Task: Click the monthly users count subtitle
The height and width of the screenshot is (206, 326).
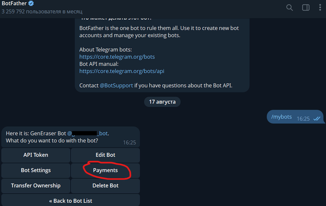Action: 42,12
